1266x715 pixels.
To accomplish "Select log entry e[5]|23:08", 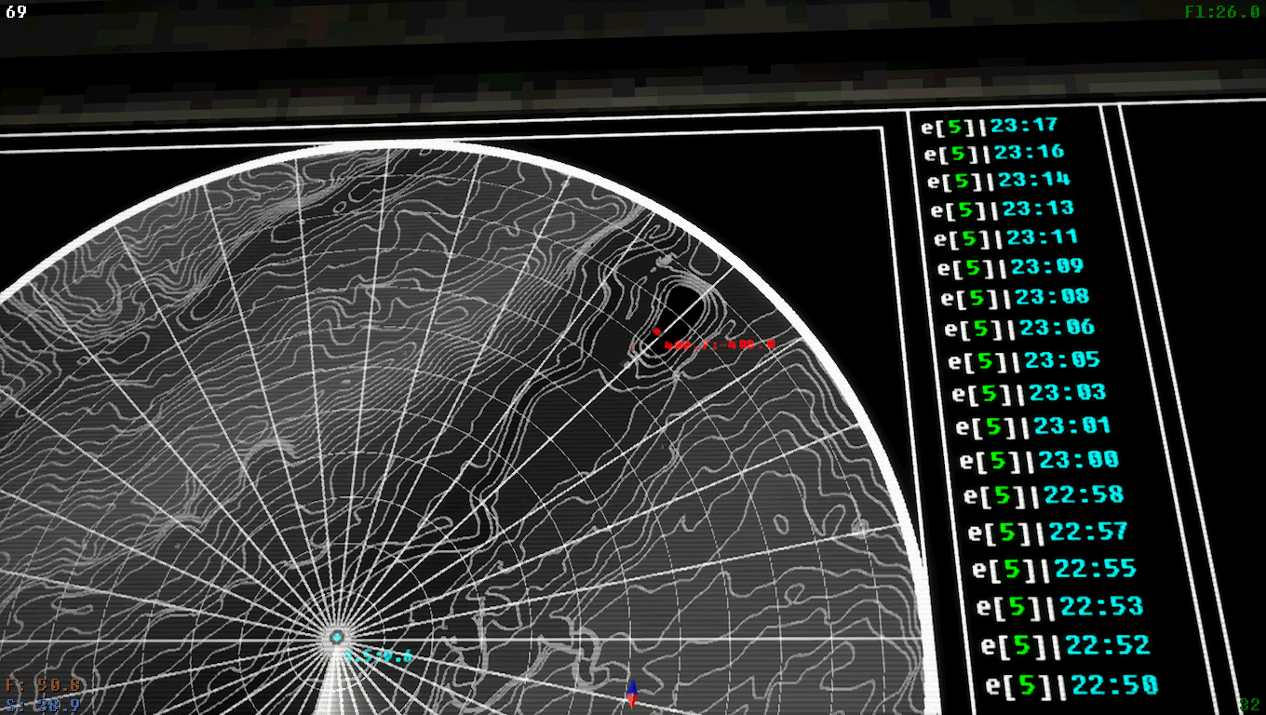I will 1015,298.
